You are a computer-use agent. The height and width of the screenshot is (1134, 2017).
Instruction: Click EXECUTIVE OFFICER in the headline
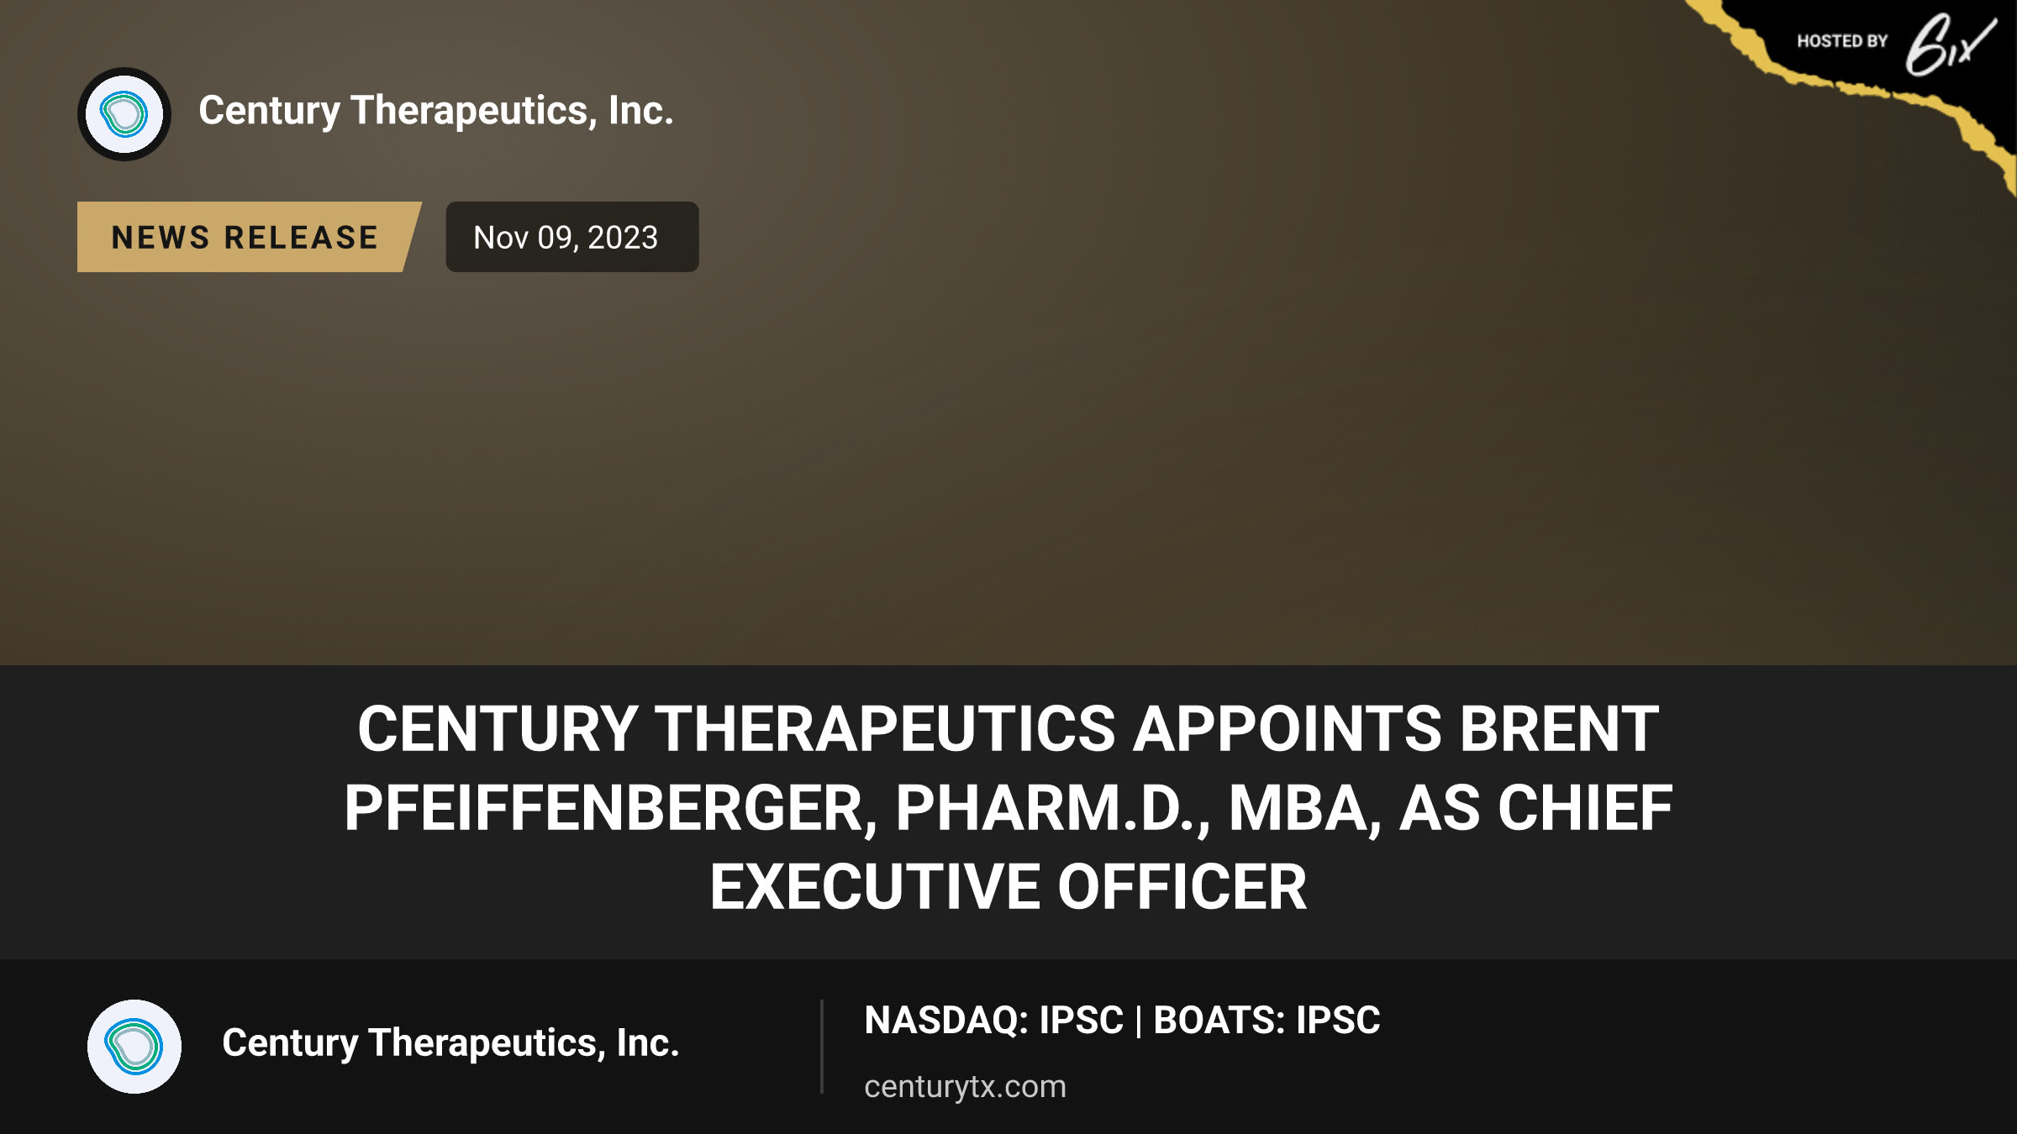[1008, 887]
